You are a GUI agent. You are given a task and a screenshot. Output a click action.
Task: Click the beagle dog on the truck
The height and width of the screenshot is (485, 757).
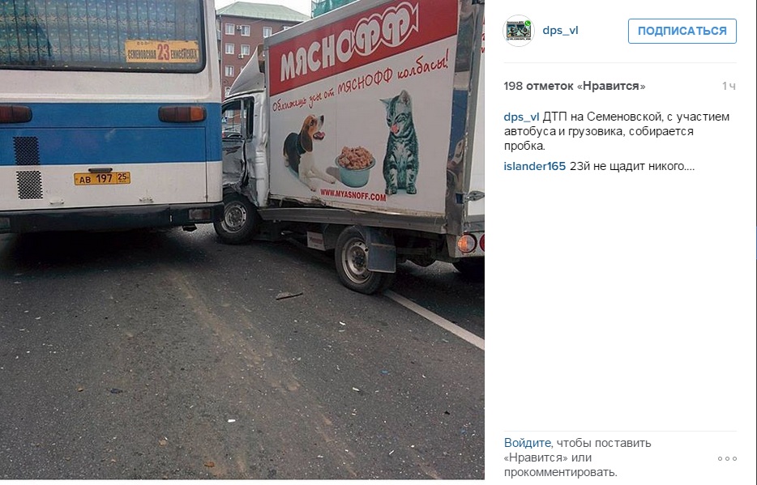306,150
